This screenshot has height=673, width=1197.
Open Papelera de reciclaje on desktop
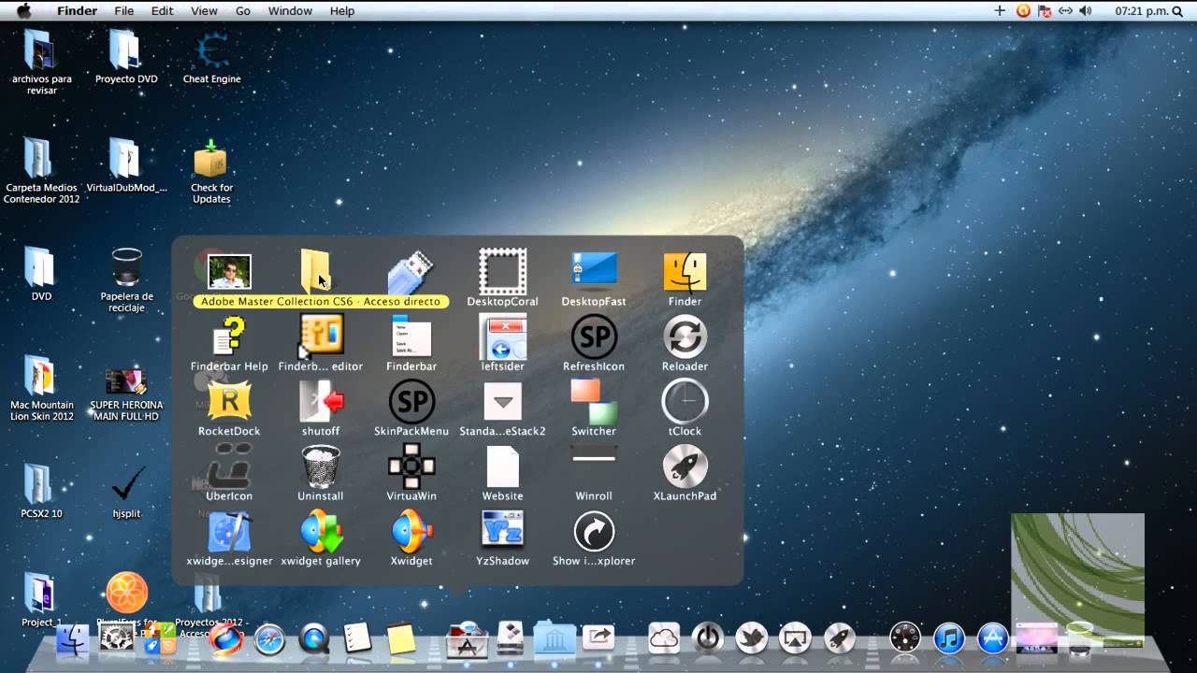(x=126, y=267)
